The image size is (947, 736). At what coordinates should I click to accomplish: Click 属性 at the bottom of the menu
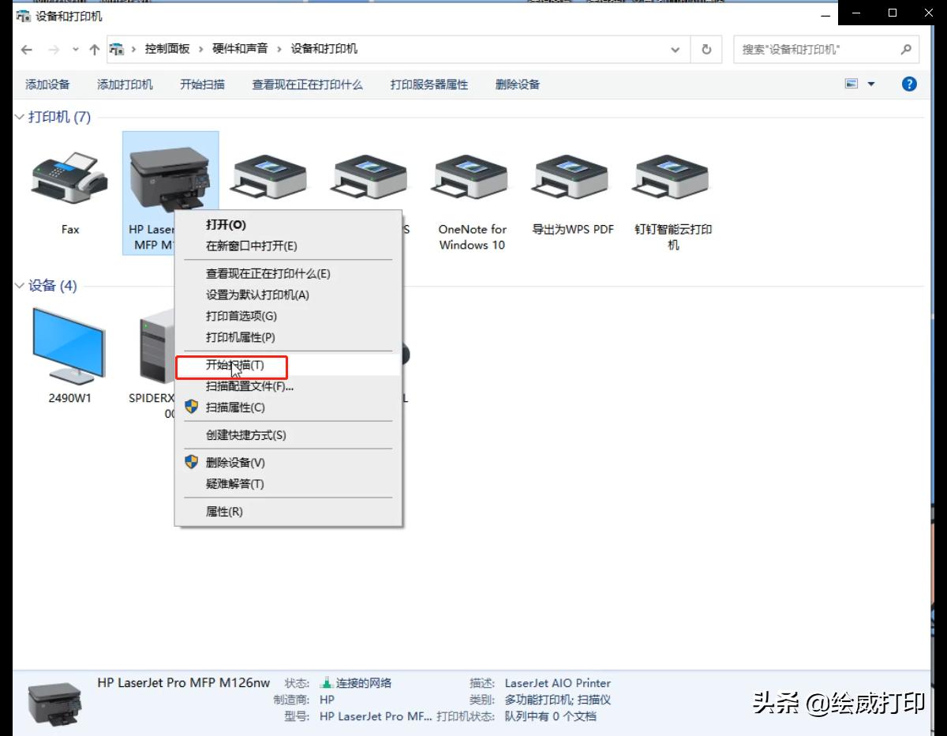click(x=223, y=511)
